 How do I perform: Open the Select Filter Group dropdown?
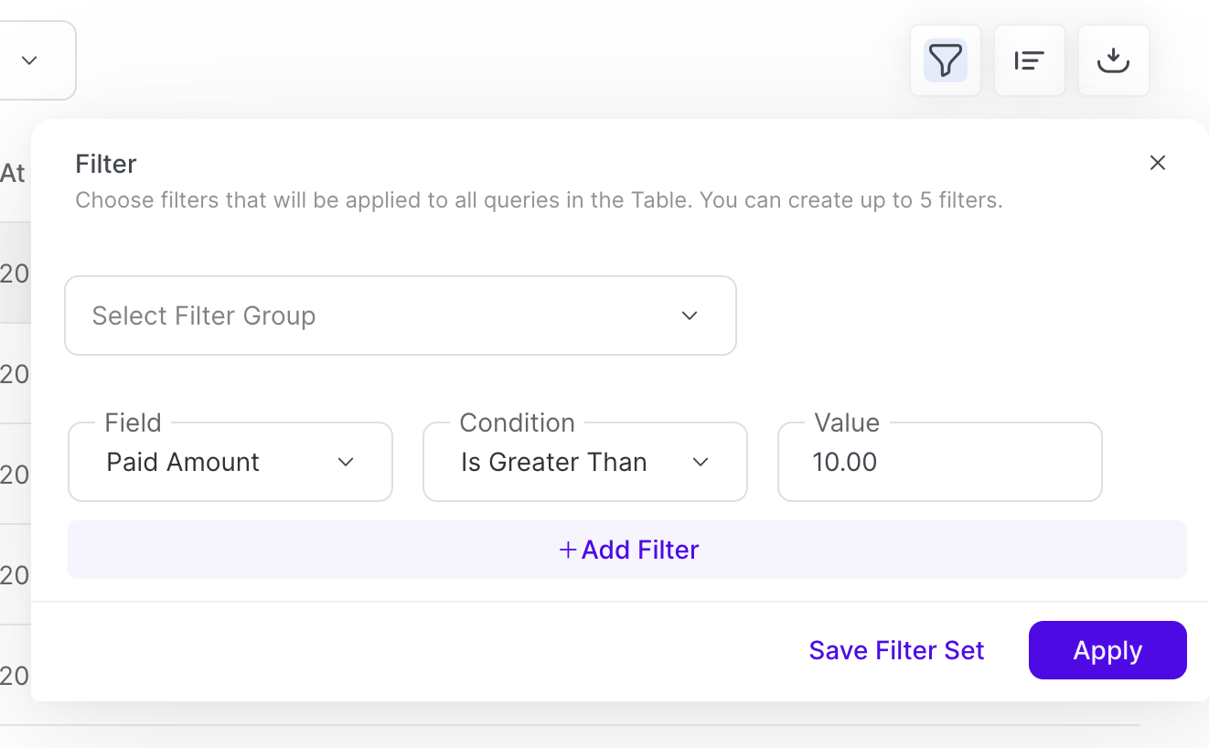400,315
